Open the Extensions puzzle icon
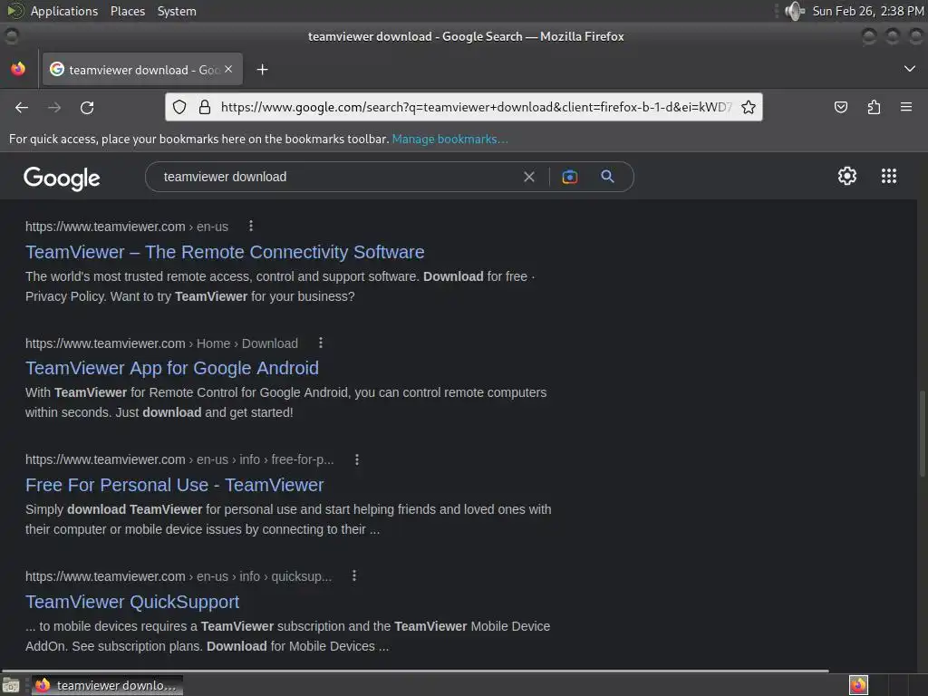 pos(874,107)
